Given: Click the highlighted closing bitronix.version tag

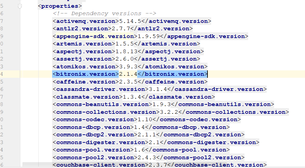Looking at the screenshot, I should coord(173,74).
